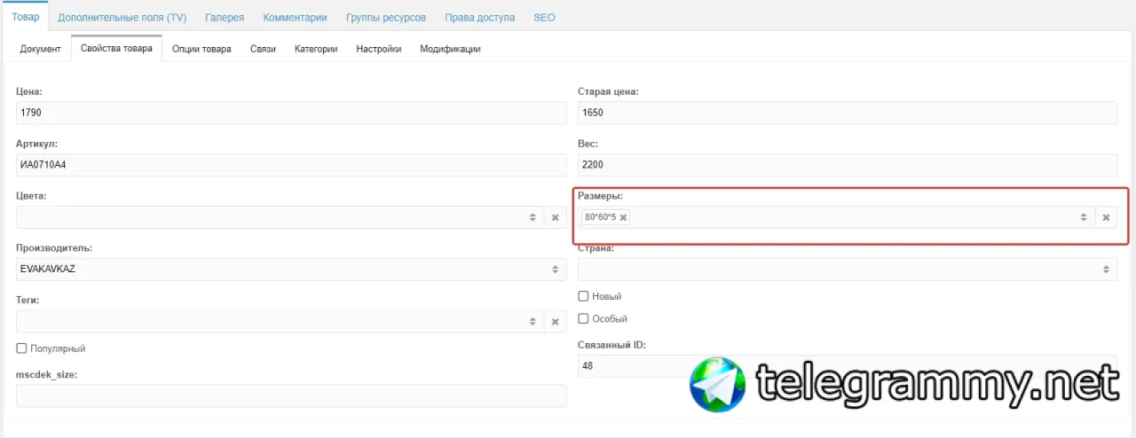Clear the Теги field with the x button

(555, 321)
